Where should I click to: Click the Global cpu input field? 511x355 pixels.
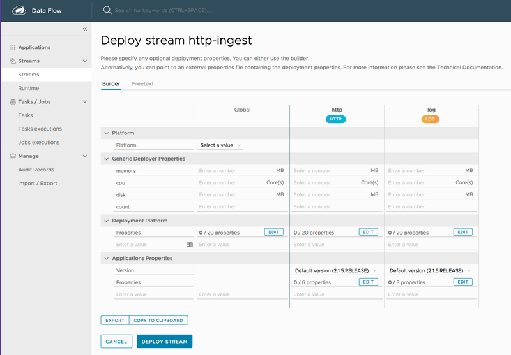click(x=242, y=183)
